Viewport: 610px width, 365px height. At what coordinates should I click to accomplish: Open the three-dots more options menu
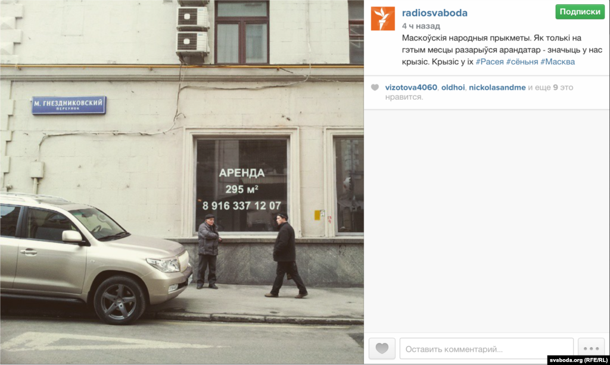(x=591, y=348)
